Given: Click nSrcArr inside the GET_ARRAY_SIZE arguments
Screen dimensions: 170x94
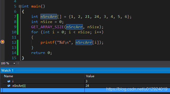Looking at the screenshot, I should [x=75, y=27].
